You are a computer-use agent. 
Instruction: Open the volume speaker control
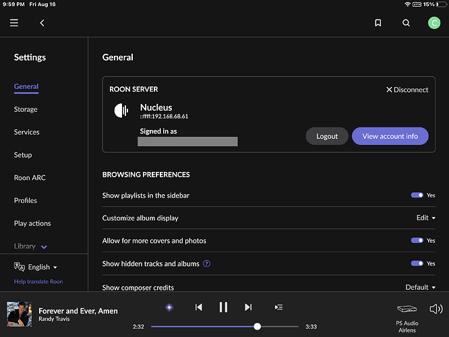tap(436, 309)
